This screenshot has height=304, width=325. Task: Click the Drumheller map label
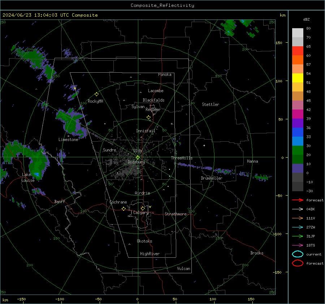[212, 178]
